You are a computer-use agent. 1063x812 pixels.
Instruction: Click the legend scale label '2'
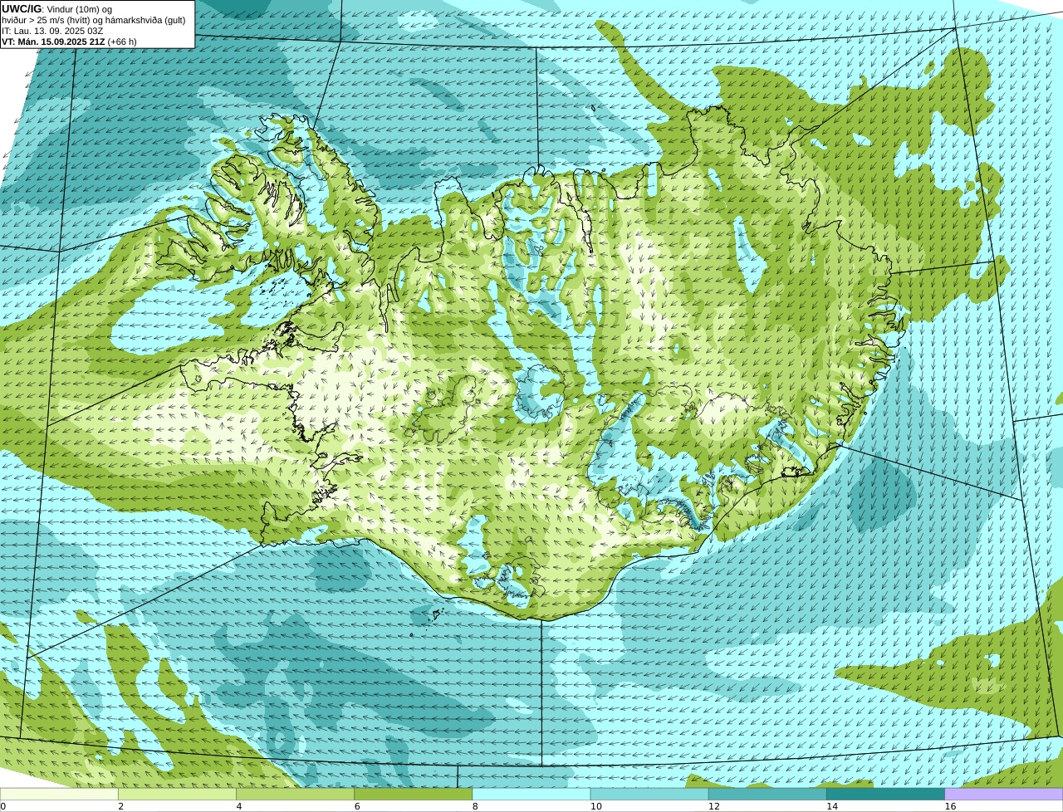(x=121, y=806)
